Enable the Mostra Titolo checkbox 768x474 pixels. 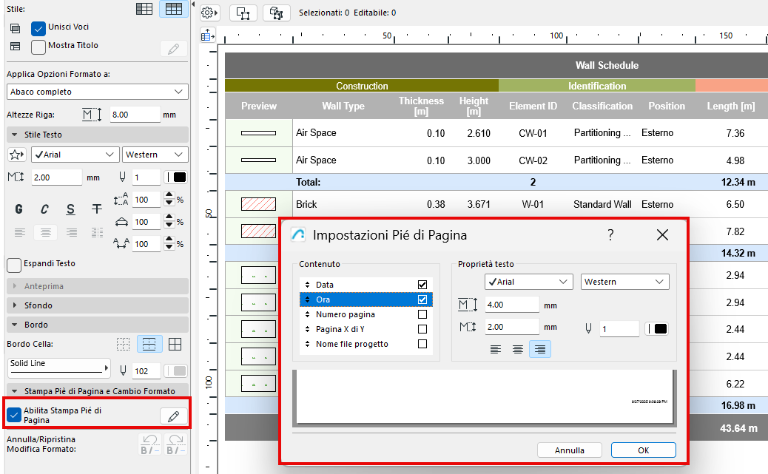click(38, 47)
